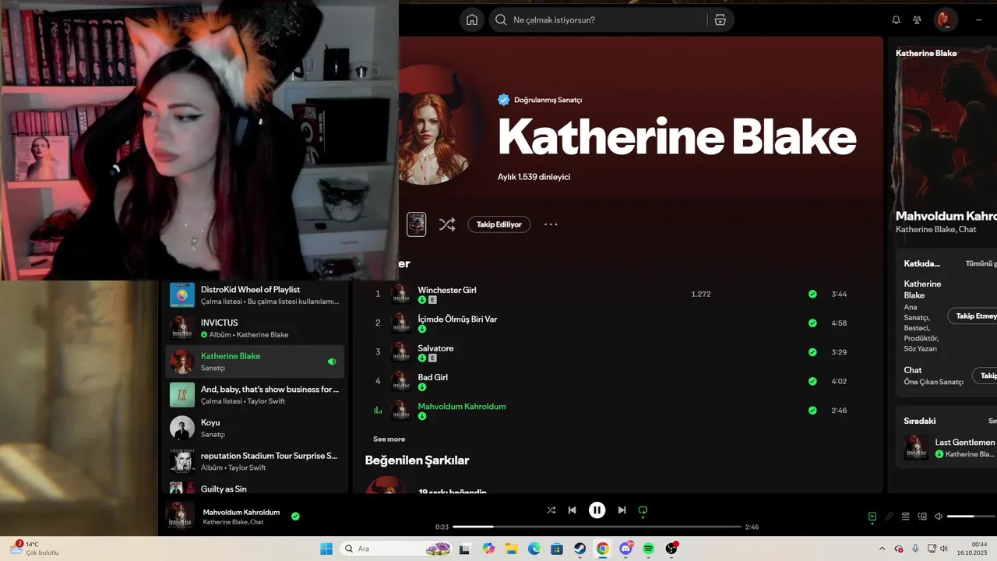The height and width of the screenshot is (561, 997).
Task: Click the Windows taskbar search box 'Ara'
Action: click(x=397, y=549)
